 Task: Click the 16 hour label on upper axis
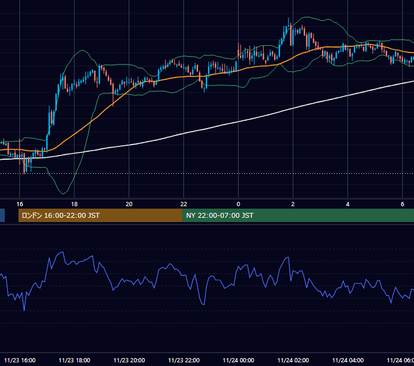click(x=20, y=204)
